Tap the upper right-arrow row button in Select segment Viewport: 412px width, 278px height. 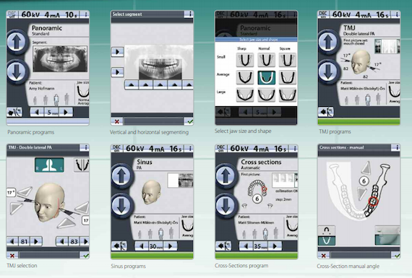click(x=117, y=52)
